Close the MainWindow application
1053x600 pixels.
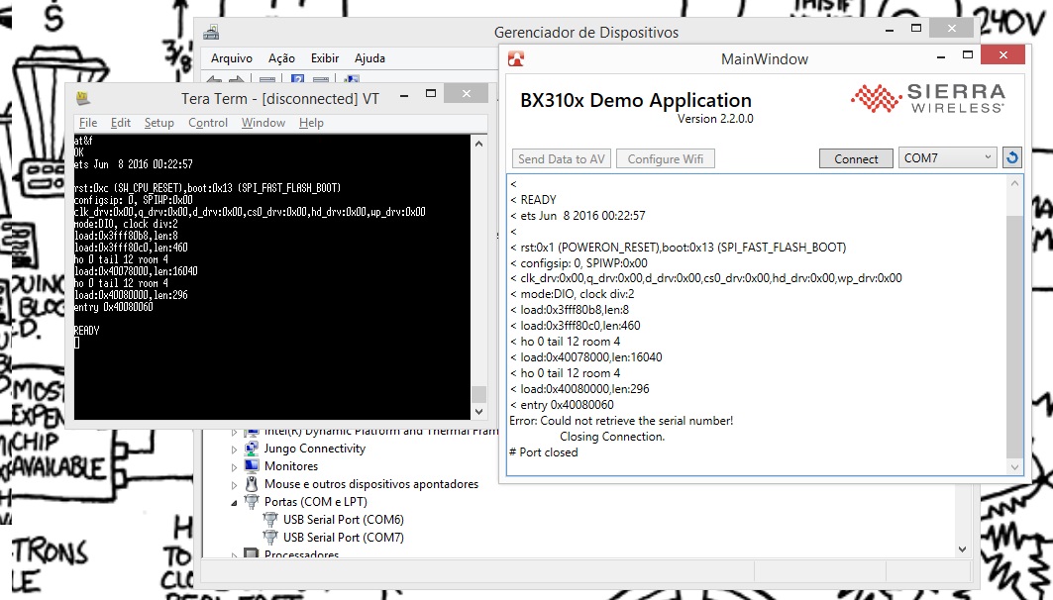tap(1002, 55)
